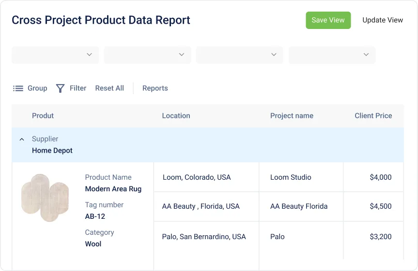
Task: Select the Loom, Colorado, USA location cell
Action: [x=197, y=177]
